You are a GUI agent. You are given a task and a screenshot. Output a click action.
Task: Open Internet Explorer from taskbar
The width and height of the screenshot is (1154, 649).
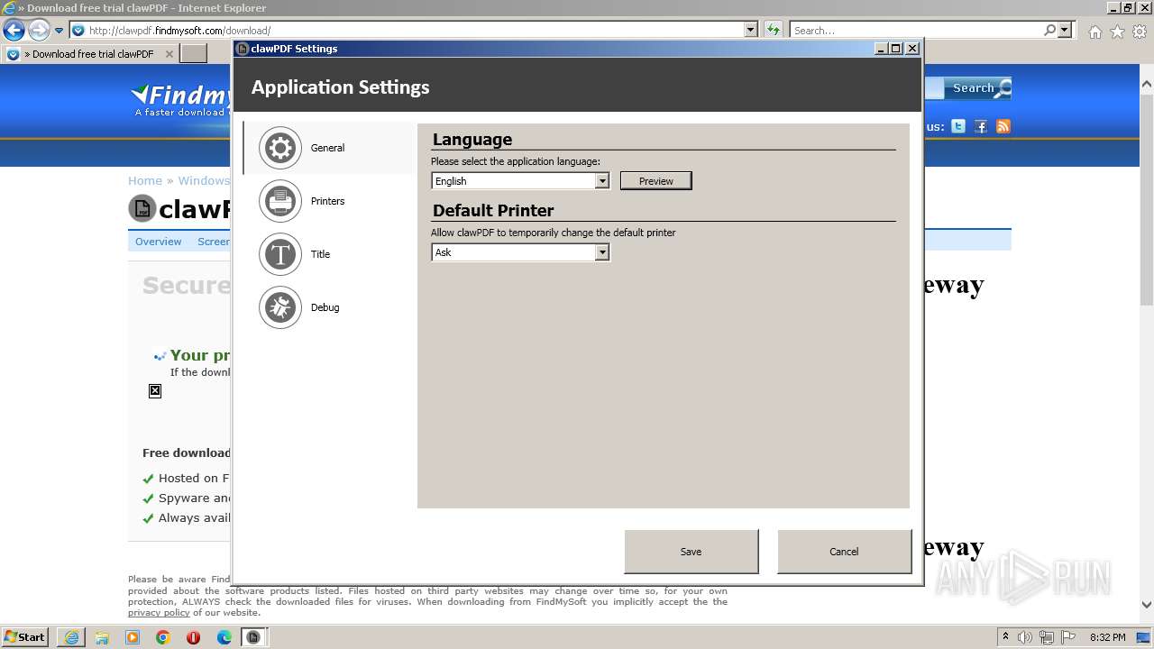71,637
